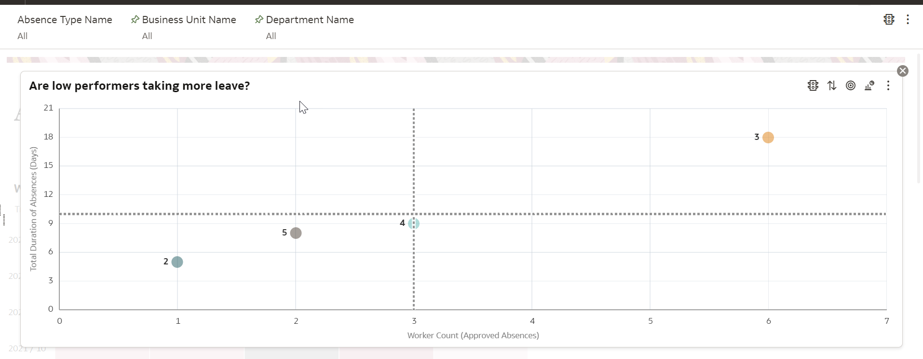923x359 pixels.
Task: Close the expanded chart view
Action: click(x=903, y=71)
